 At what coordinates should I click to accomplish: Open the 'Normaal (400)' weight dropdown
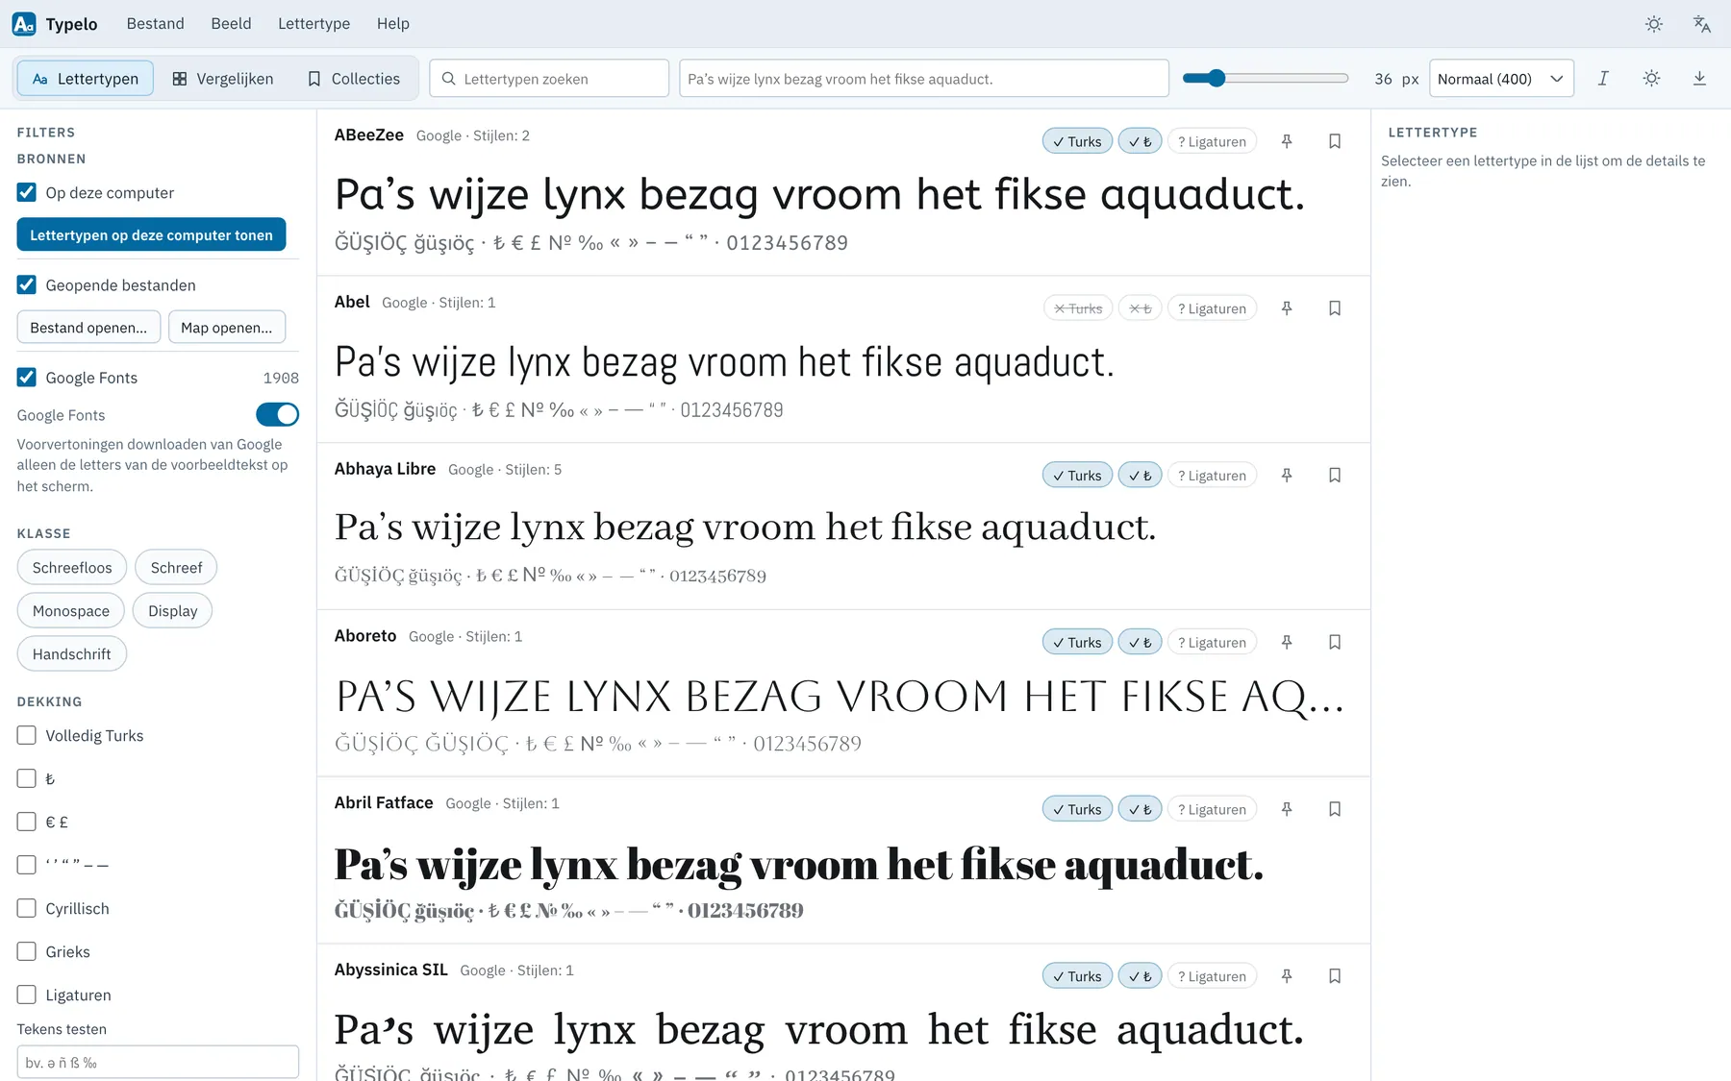pos(1501,79)
